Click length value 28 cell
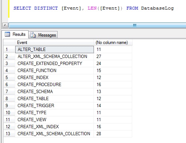Screen dimensions: 186x143 pyautogui.click(x=113, y=134)
